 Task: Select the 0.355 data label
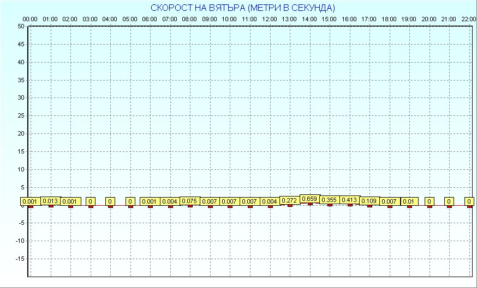click(329, 200)
